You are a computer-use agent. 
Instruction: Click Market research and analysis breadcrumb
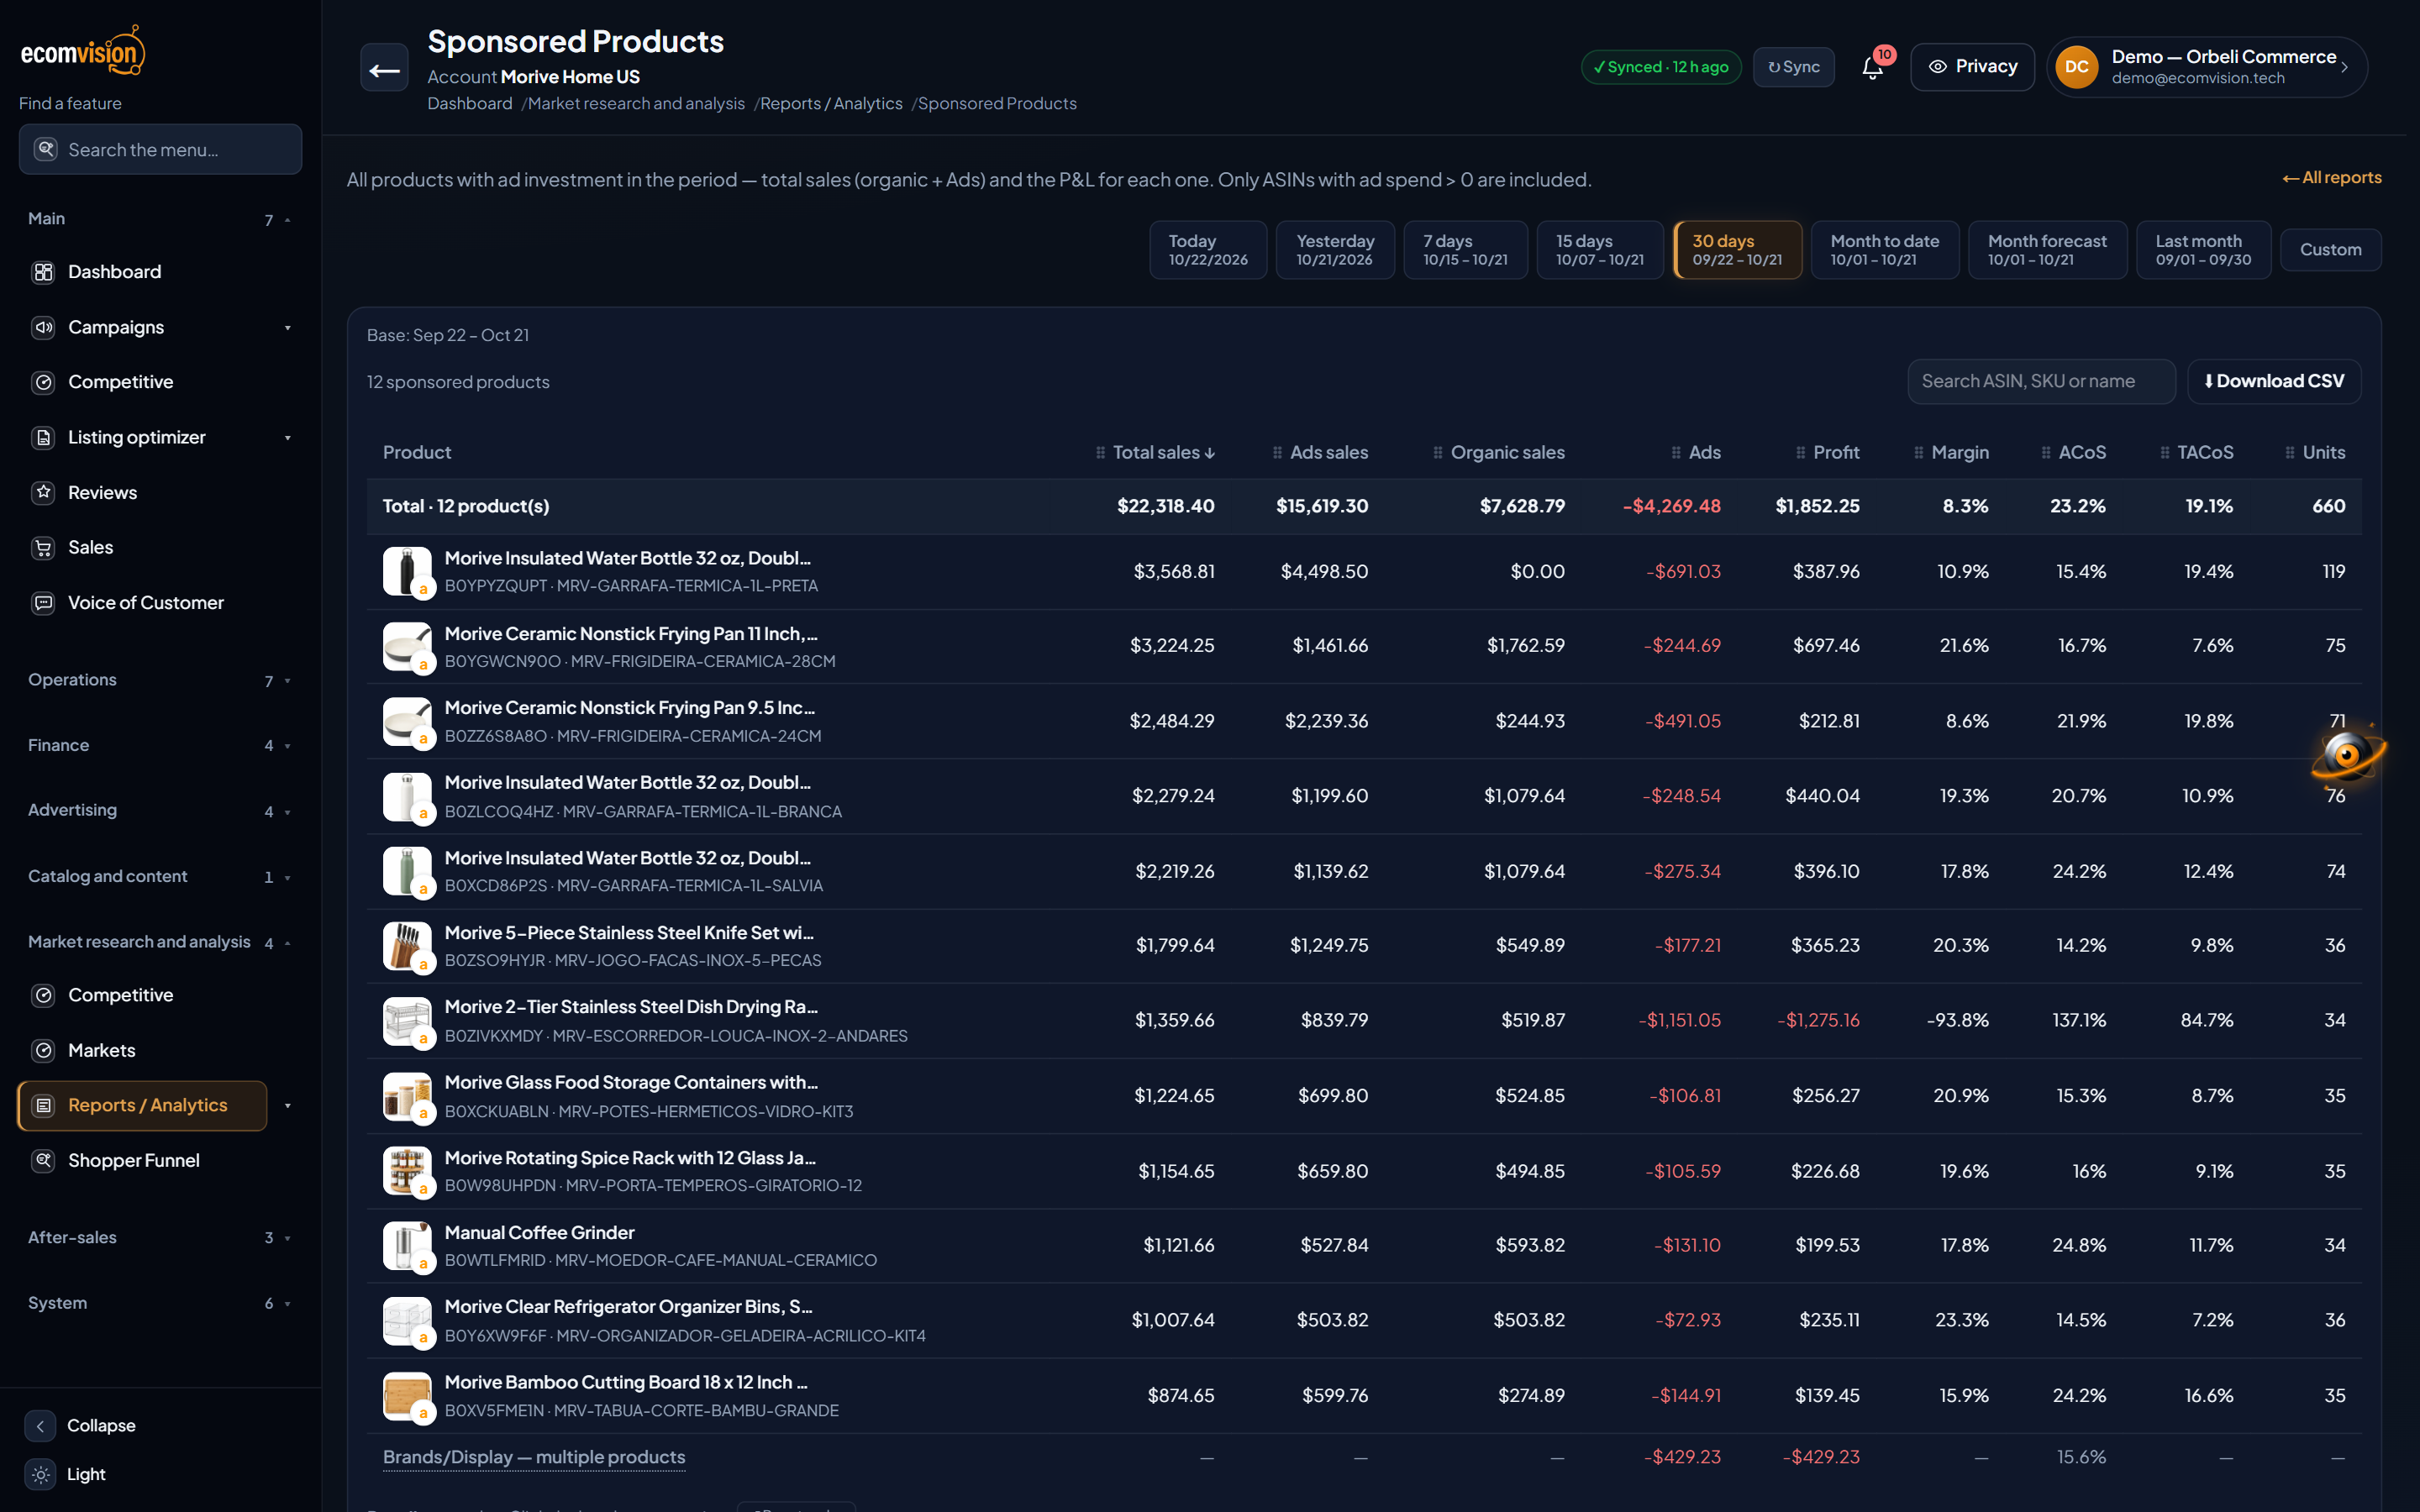636,103
